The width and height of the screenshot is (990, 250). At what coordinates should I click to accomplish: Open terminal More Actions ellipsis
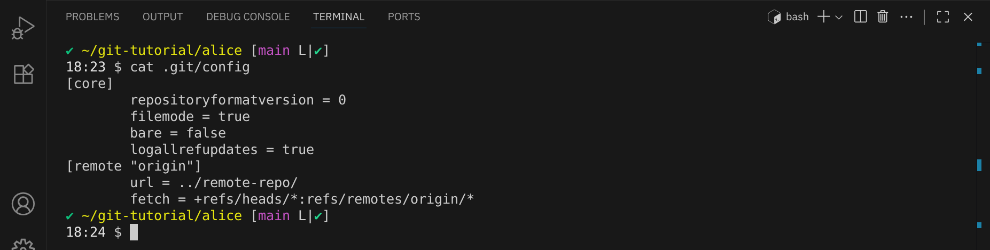[x=906, y=17]
